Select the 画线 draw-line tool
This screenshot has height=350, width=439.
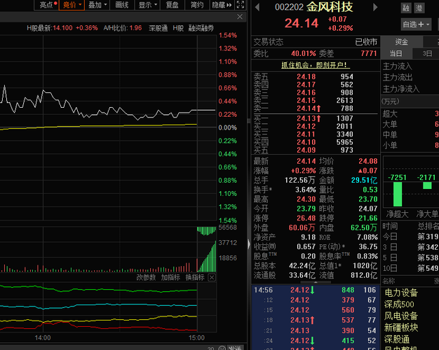point(122,5)
